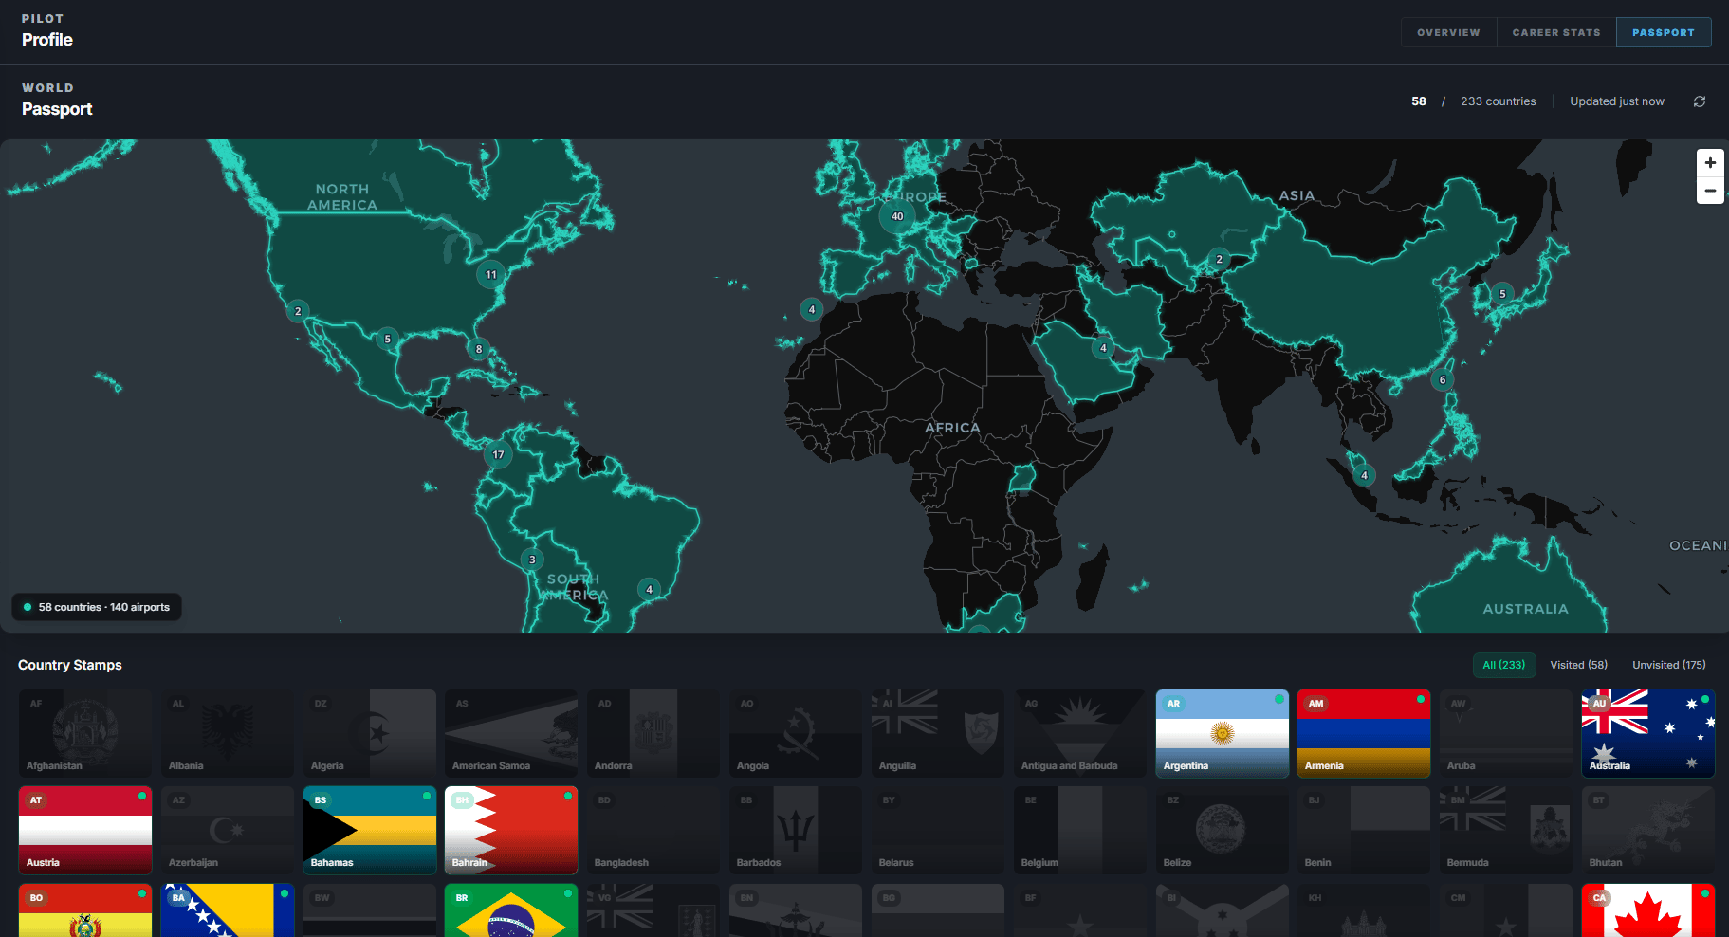Click the Mexico cluster marker 5
Image resolution: width=1729 pixels, height=937 pixels.
[x=387, y=339]
